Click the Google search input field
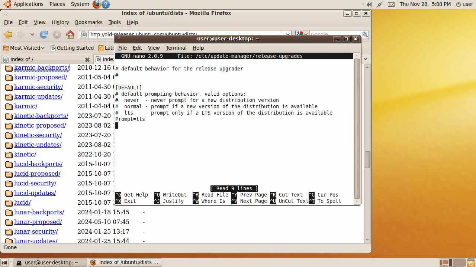The height and width of the screenshot is (267, 476). coord(335,34)
